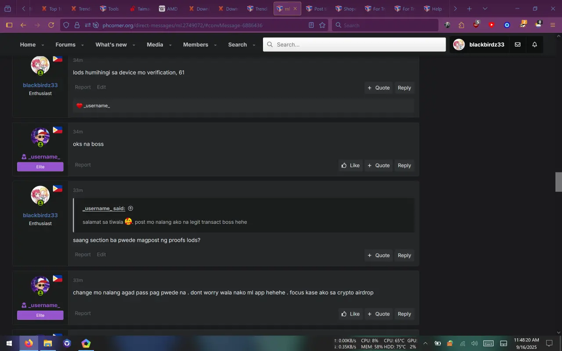Toggle the browser sidebar icon
This screenshot has height=351, width=562.
[9, 25]
